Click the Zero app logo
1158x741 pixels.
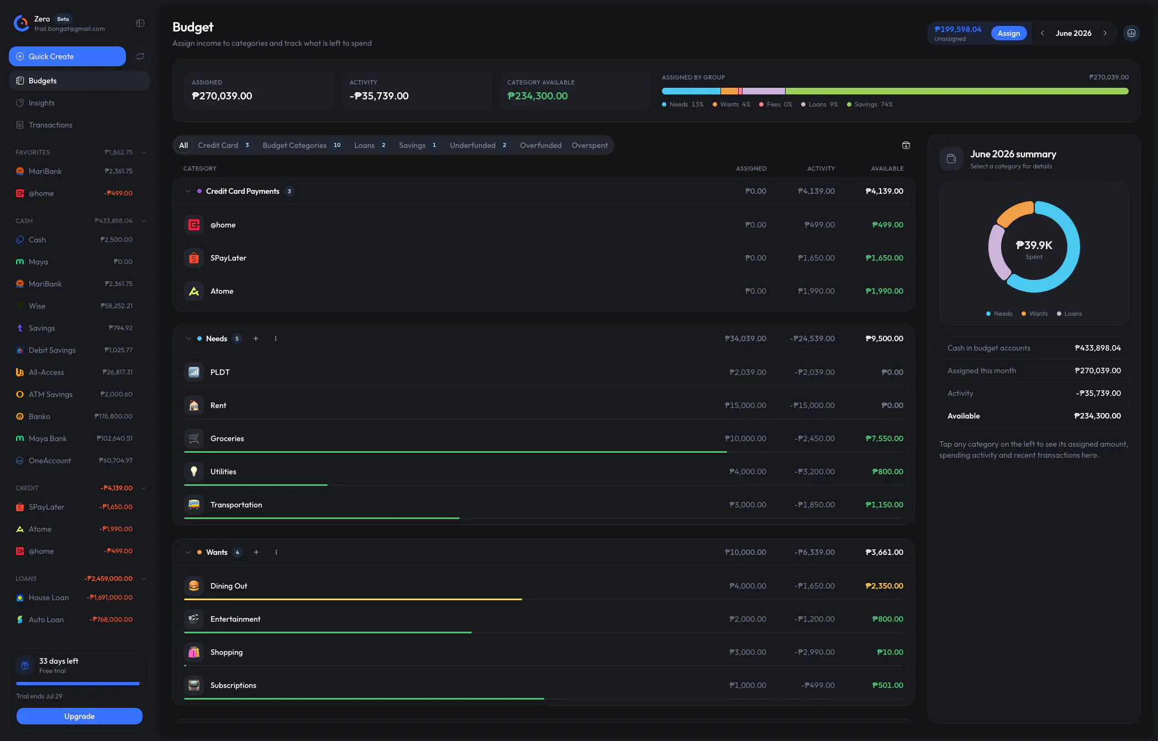point(22,23)
